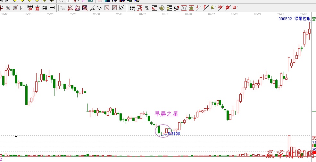
Task: Select the red F angled-lines tool icon
Action: pos(206,8)
